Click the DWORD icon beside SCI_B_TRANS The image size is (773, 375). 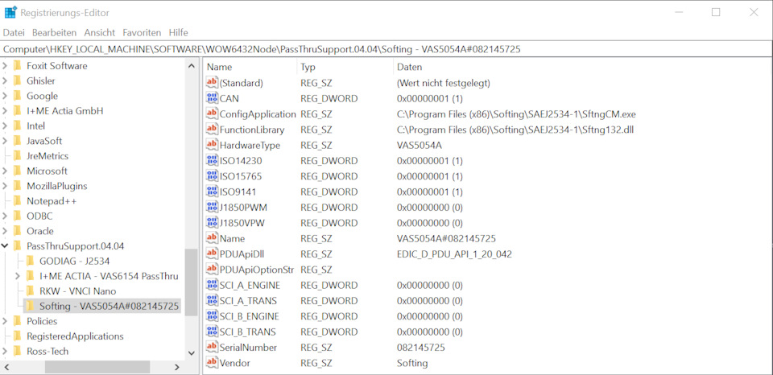212,332
